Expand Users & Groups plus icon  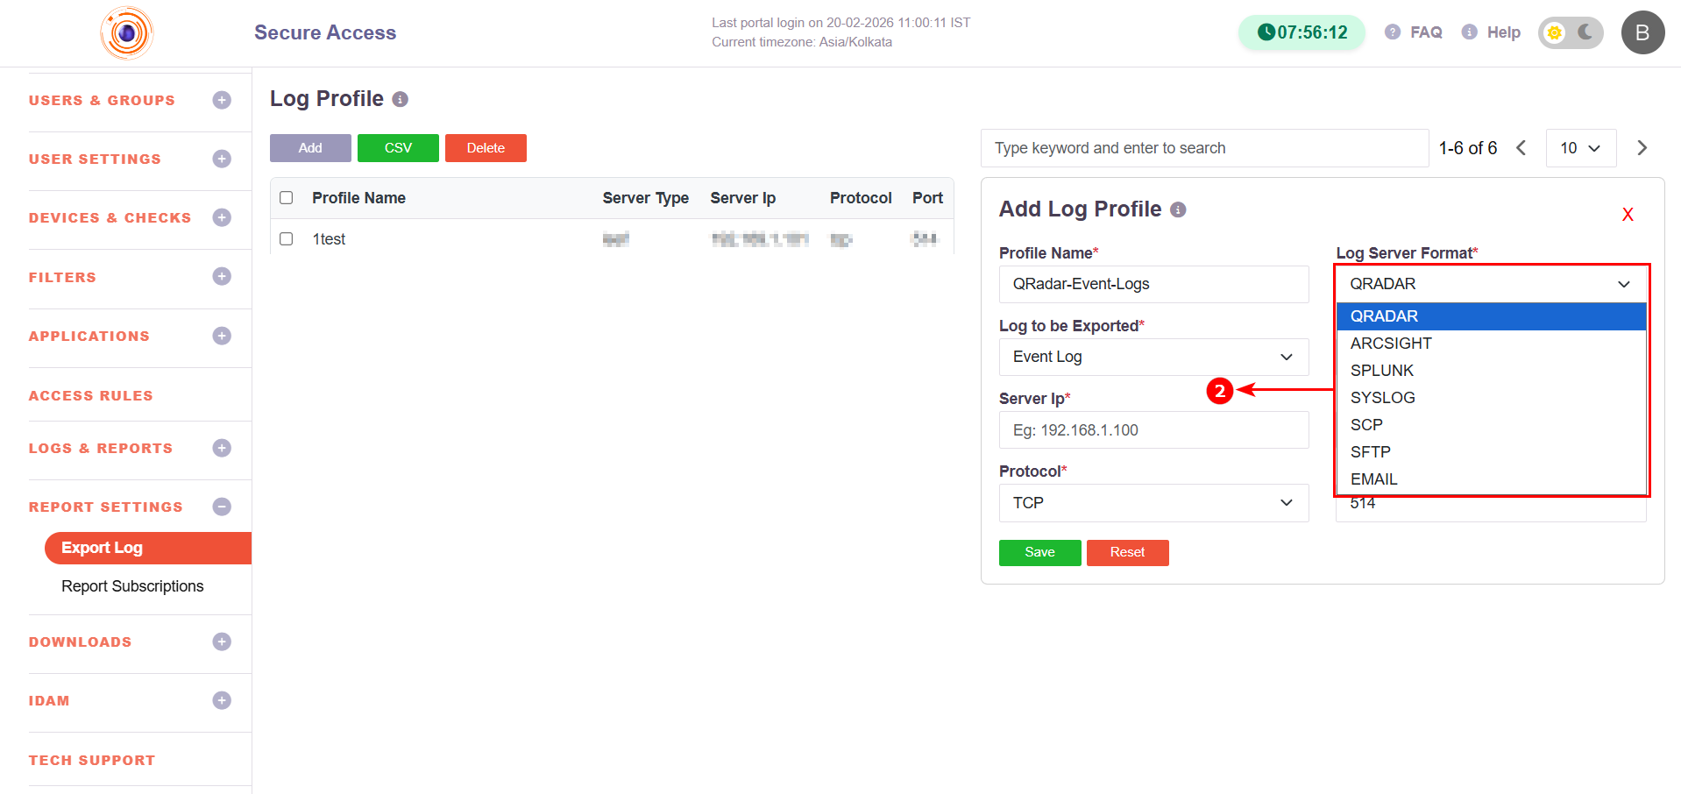222,101
